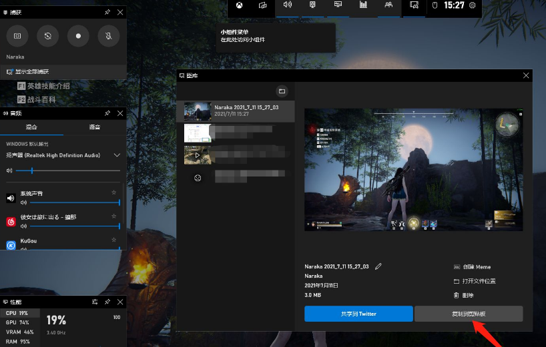Open file location of capture

(475, 281)
